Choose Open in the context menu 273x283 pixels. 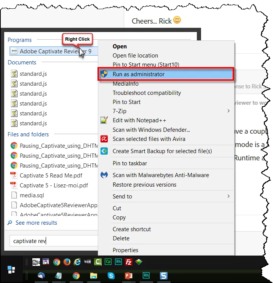coord(166,46)
